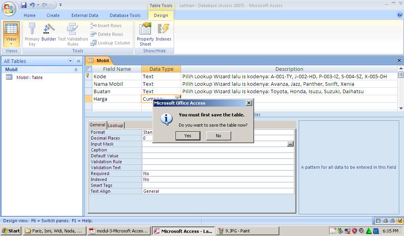The image size is (404, 236).
Task: Click the Indexed property value
Action: click(218, 179)
